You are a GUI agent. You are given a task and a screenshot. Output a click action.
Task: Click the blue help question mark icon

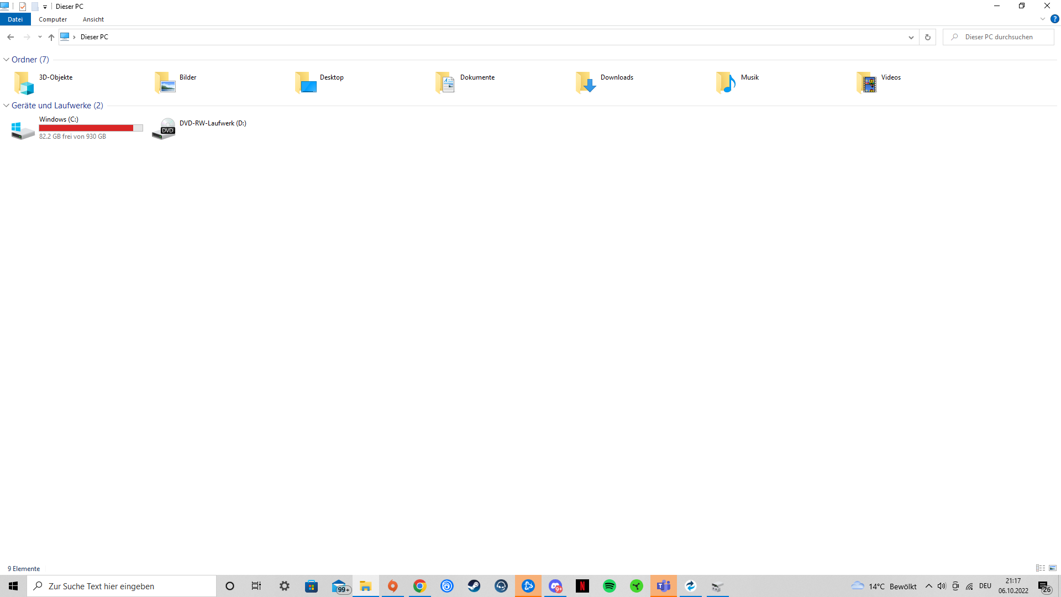[x=1055, y=19]
